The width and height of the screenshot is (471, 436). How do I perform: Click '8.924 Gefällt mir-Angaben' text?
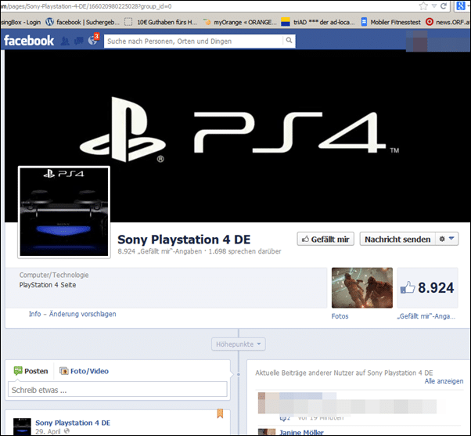click(x=160, y=251)
